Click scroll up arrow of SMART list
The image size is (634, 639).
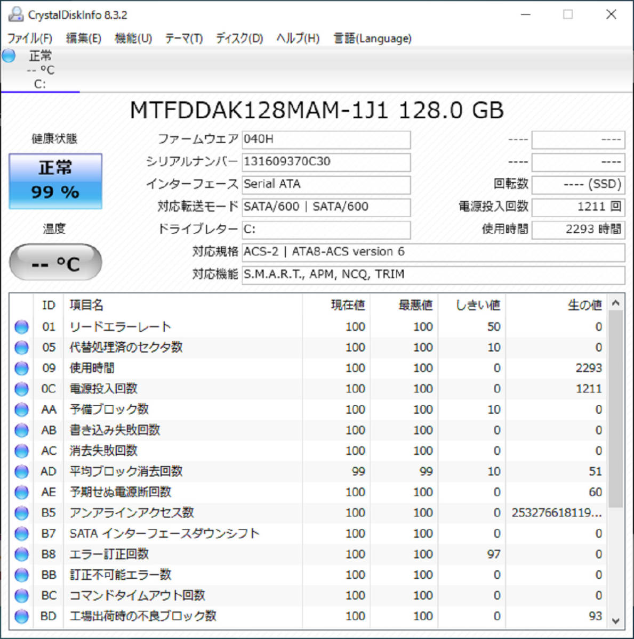pos(616,303)
